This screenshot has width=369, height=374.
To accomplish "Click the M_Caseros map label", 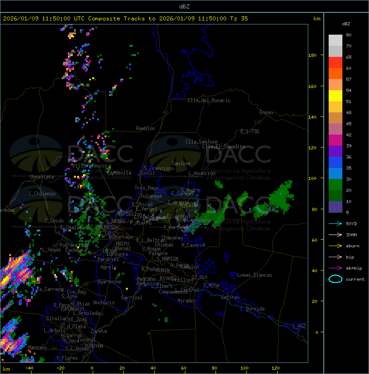I will click(x=193, y=245).
